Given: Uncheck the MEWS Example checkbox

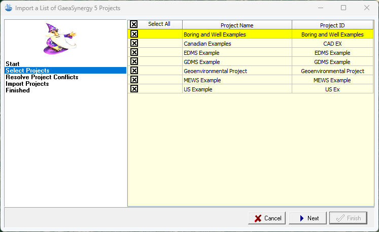Looking at the screenshot, I should [x=134, y=80].
